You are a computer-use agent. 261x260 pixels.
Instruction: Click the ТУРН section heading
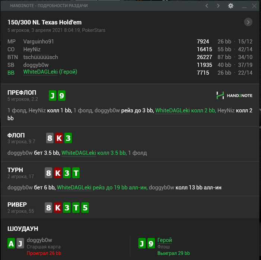pyautogui.click(x=15, y=170)
